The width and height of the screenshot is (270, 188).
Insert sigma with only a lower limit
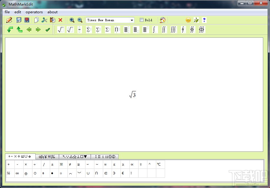point(98,29)
